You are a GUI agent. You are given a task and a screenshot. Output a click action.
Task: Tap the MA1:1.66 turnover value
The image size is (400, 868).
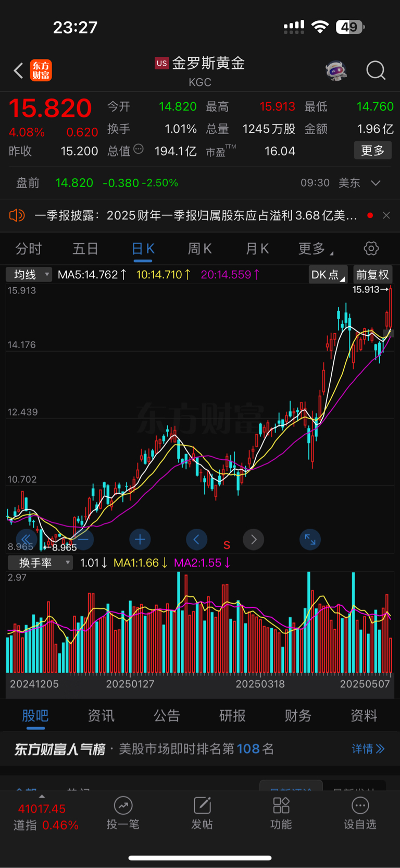[x=141, y=563]
